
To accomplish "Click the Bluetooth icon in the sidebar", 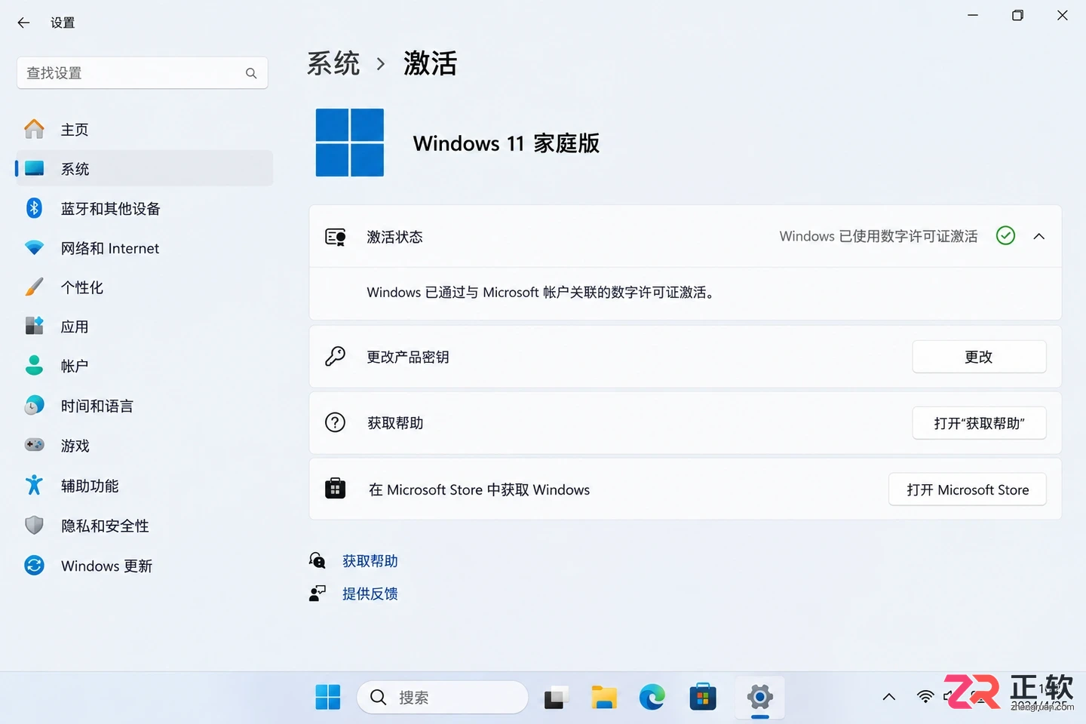I will pos(34,207).
